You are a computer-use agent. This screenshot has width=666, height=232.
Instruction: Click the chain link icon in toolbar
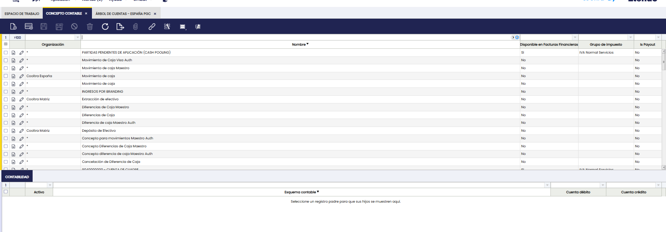152,27
